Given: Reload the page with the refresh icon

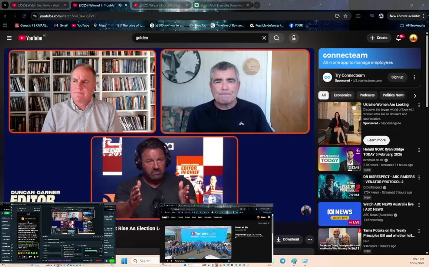Looking at the screenshot, I should 24,16.
